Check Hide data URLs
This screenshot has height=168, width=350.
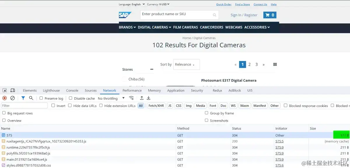pyautogui.click(x=70, y=105)
